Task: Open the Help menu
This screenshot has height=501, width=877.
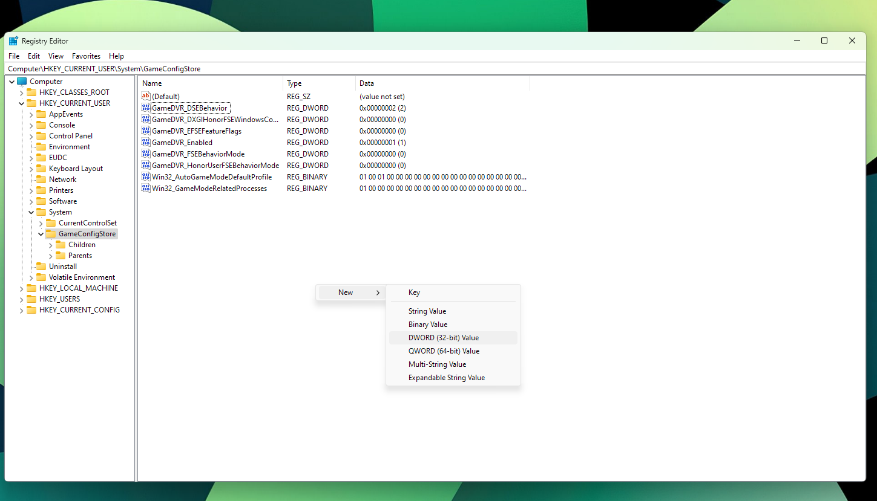Action: tap(117, 56)
